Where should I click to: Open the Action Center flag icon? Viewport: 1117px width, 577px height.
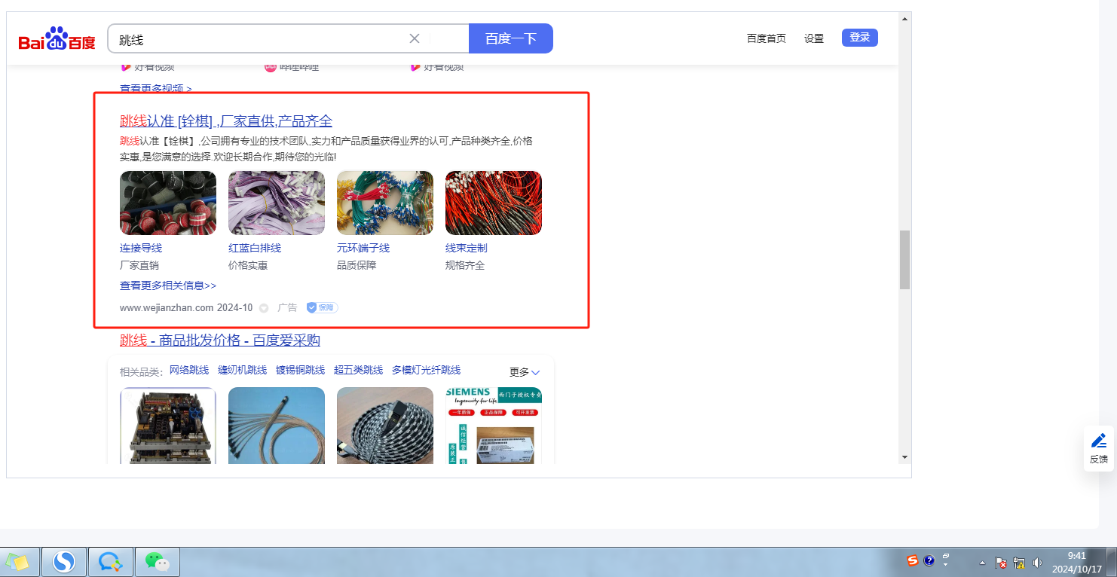coord(1002,563)
